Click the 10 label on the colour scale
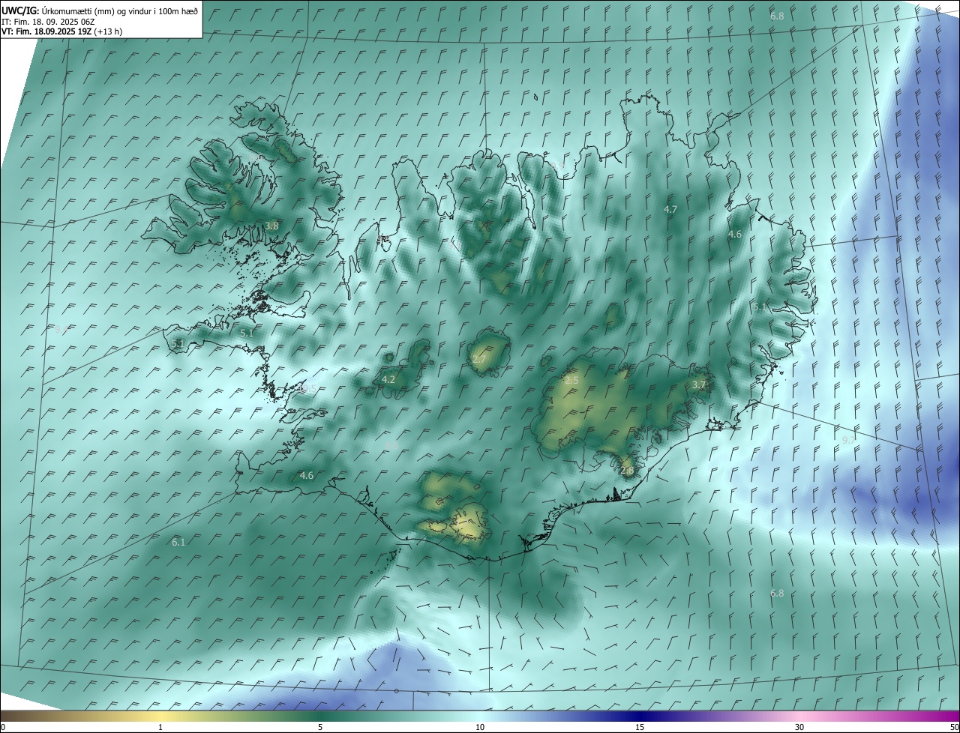 pos(480,727)
